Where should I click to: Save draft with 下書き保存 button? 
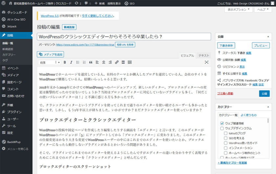click(226, 46)
